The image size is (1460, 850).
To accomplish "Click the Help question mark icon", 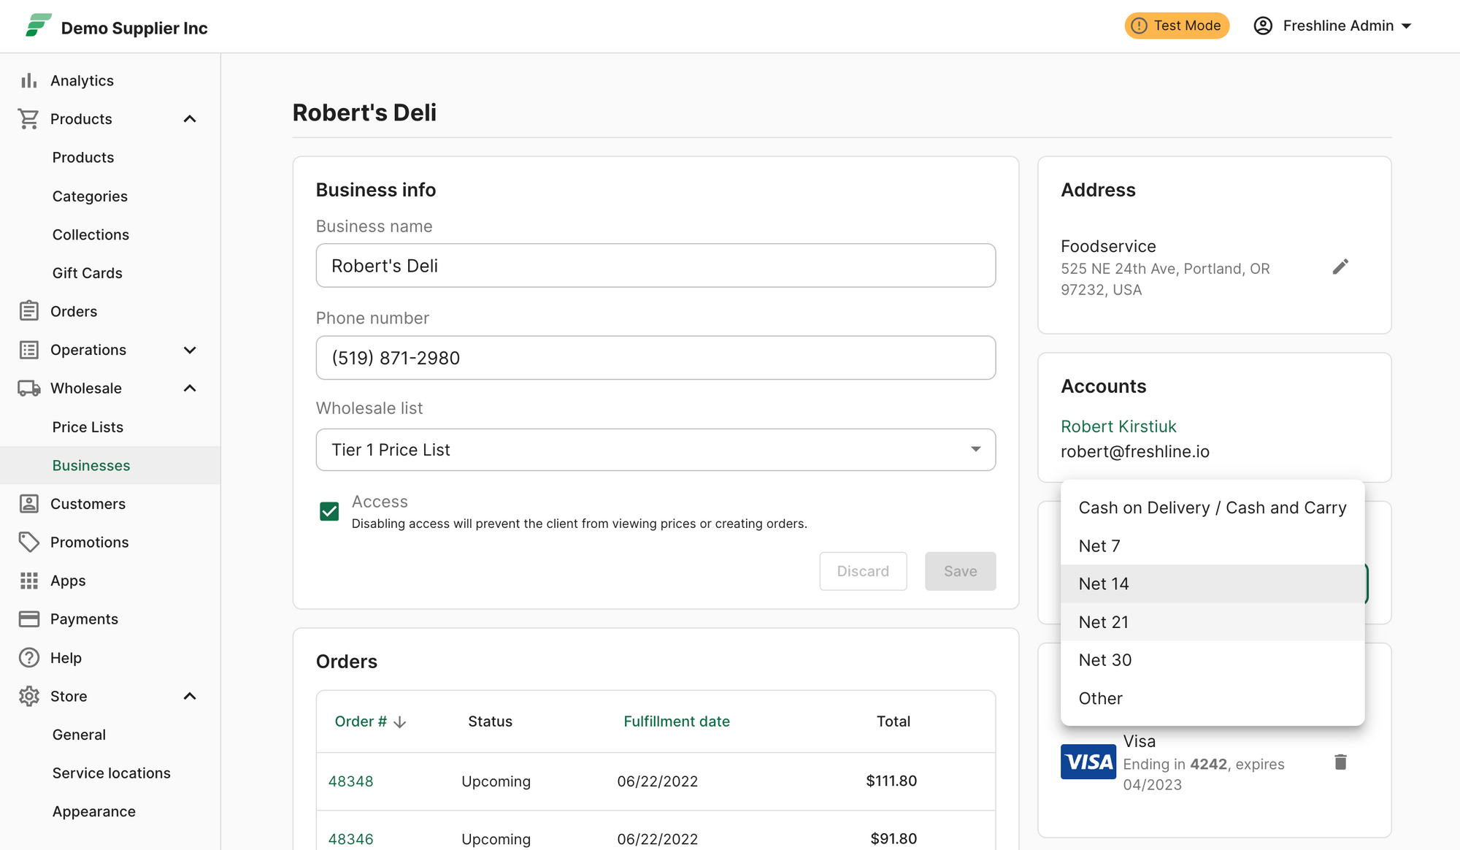I will coord(28,658).
